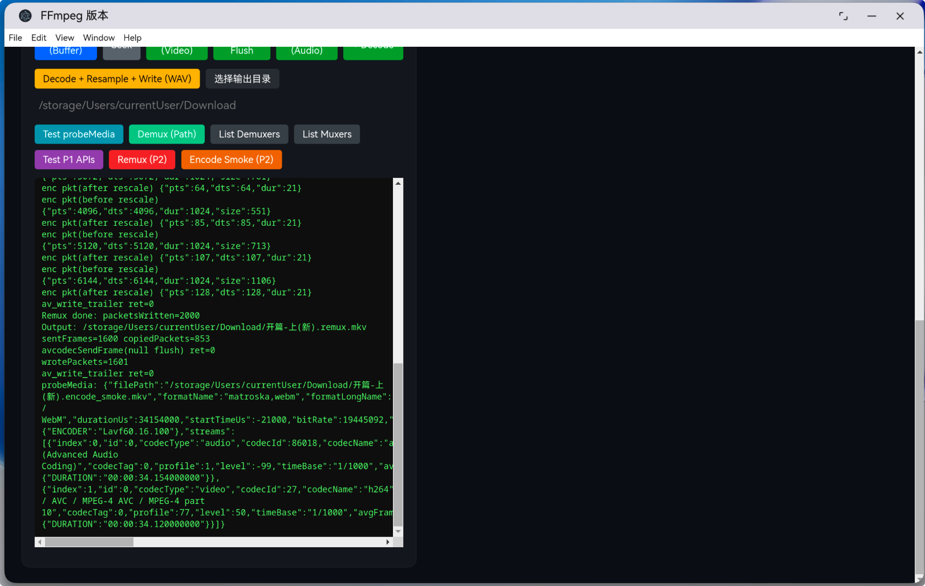Viewport: 925px width, 586px height.
Task: Click Decode + Resample + Write (WAV)
Action: (x=117, y=79)
